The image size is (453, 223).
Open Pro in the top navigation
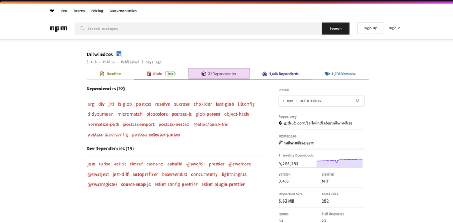pos(64,11)
